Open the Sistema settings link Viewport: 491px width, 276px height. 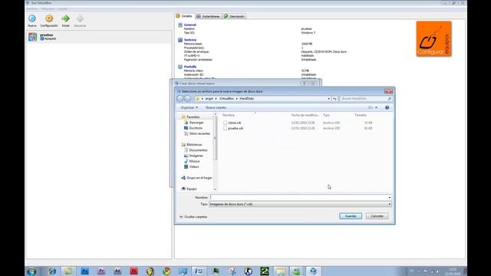(x=190, y=40)
